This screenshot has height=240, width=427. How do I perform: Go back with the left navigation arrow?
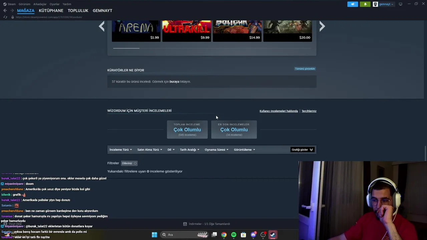5,11
